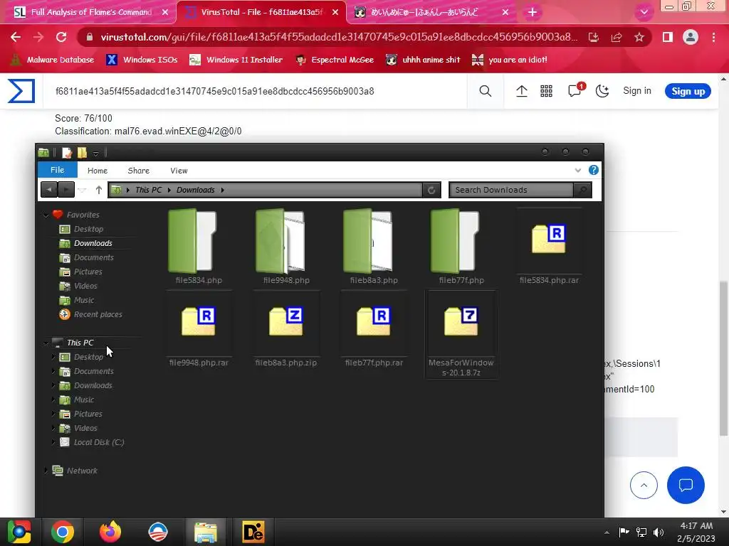Click the page vertical scrollbar
This screenshot has width=729, height=546.
724,358
